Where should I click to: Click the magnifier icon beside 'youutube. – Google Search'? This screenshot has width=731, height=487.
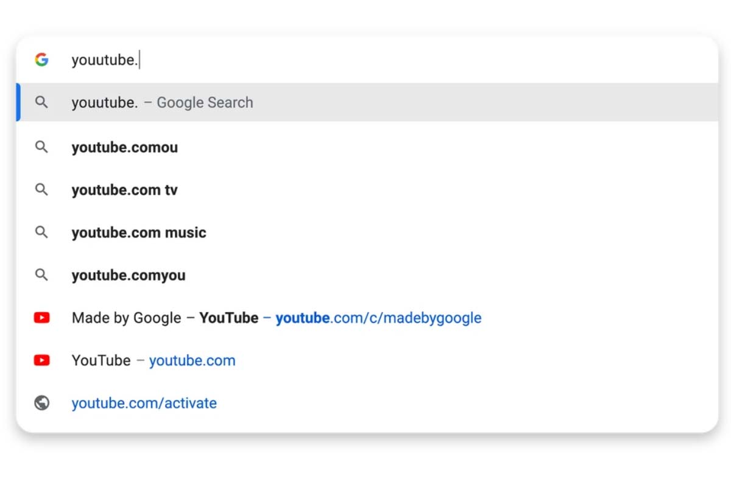[x=41, y=102]
